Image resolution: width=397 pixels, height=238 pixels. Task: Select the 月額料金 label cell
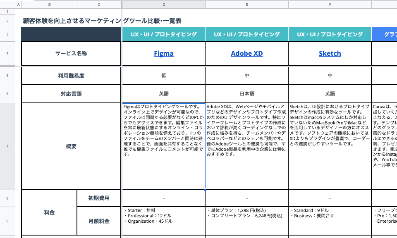pyautogui.click(x=99, y=221)
